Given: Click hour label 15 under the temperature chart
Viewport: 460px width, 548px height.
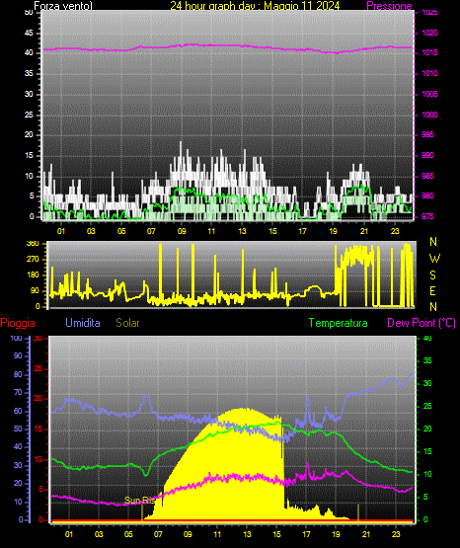Looking at the screenshot, I should pos(276,534).
